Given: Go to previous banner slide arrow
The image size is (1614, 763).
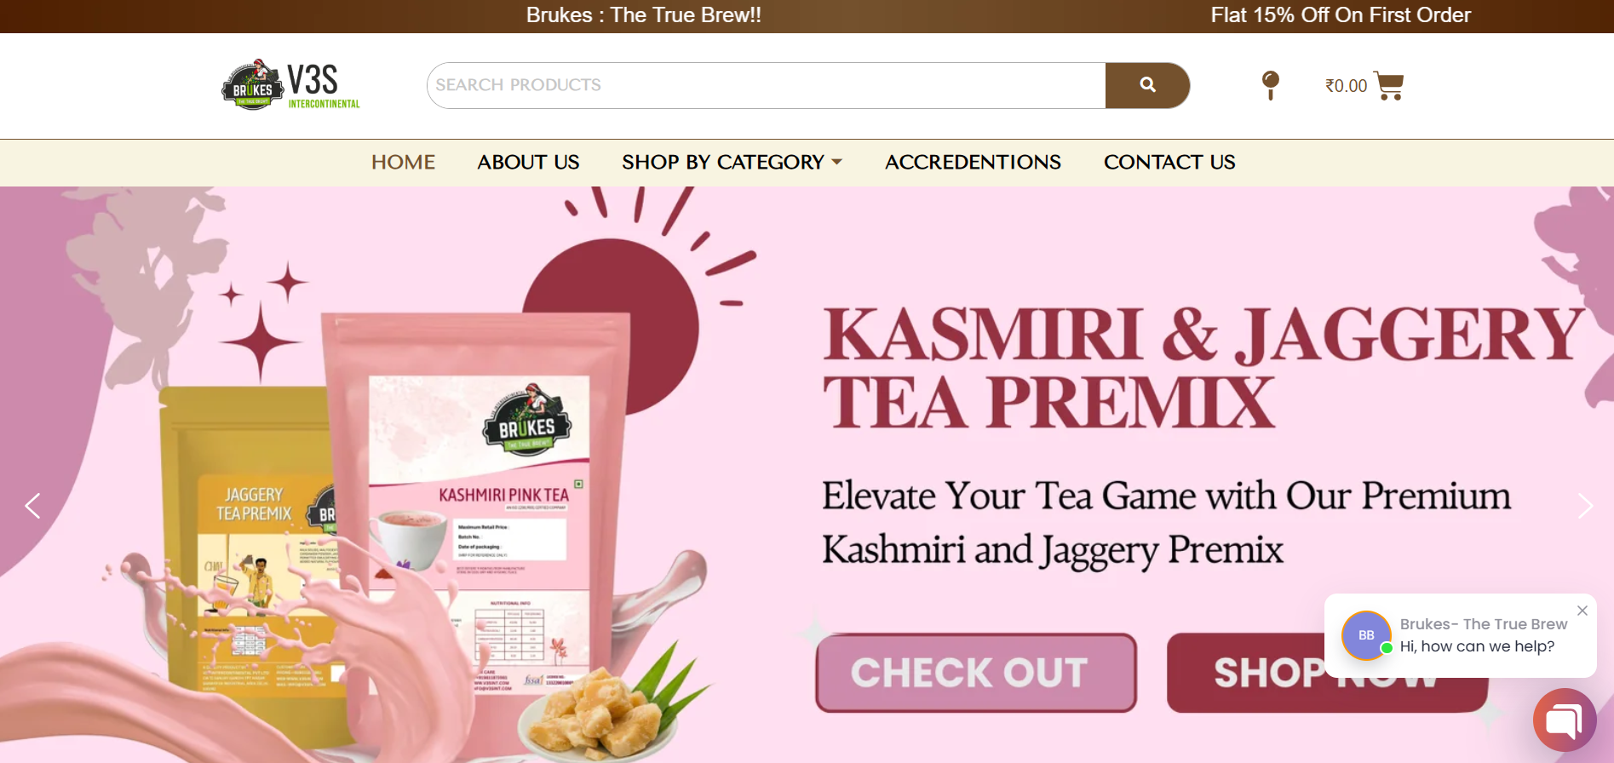Looking at the screenshot, I should [x=32, y=506].
